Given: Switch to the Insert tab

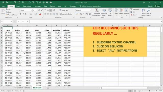Looking at the screenshot, I should pos(18,6).
